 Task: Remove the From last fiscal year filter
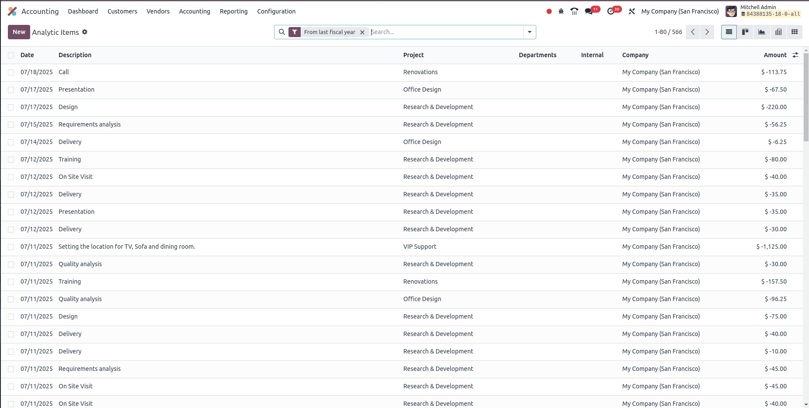click(362, 32)
